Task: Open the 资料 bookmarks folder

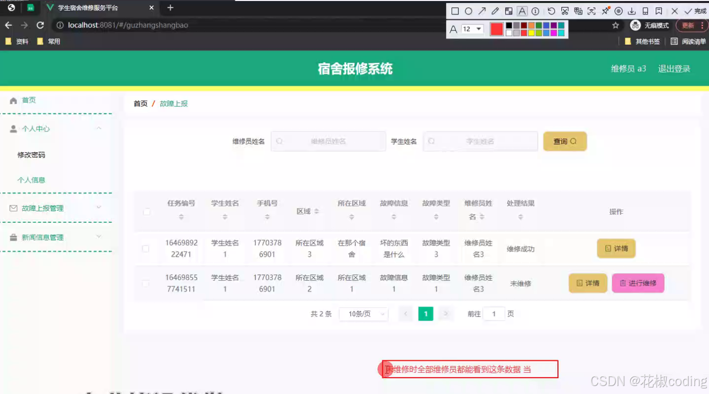Action: click(x=16, y=41)
